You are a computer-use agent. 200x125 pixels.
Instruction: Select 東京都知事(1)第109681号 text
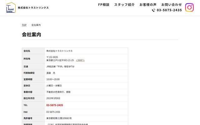(x=59, y=118)
